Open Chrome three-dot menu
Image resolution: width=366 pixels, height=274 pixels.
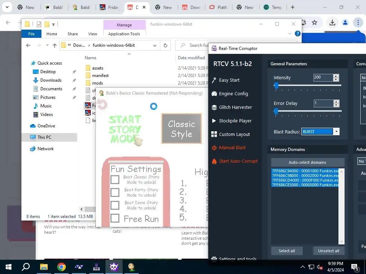pyautogui.click(x=358, y=22)
